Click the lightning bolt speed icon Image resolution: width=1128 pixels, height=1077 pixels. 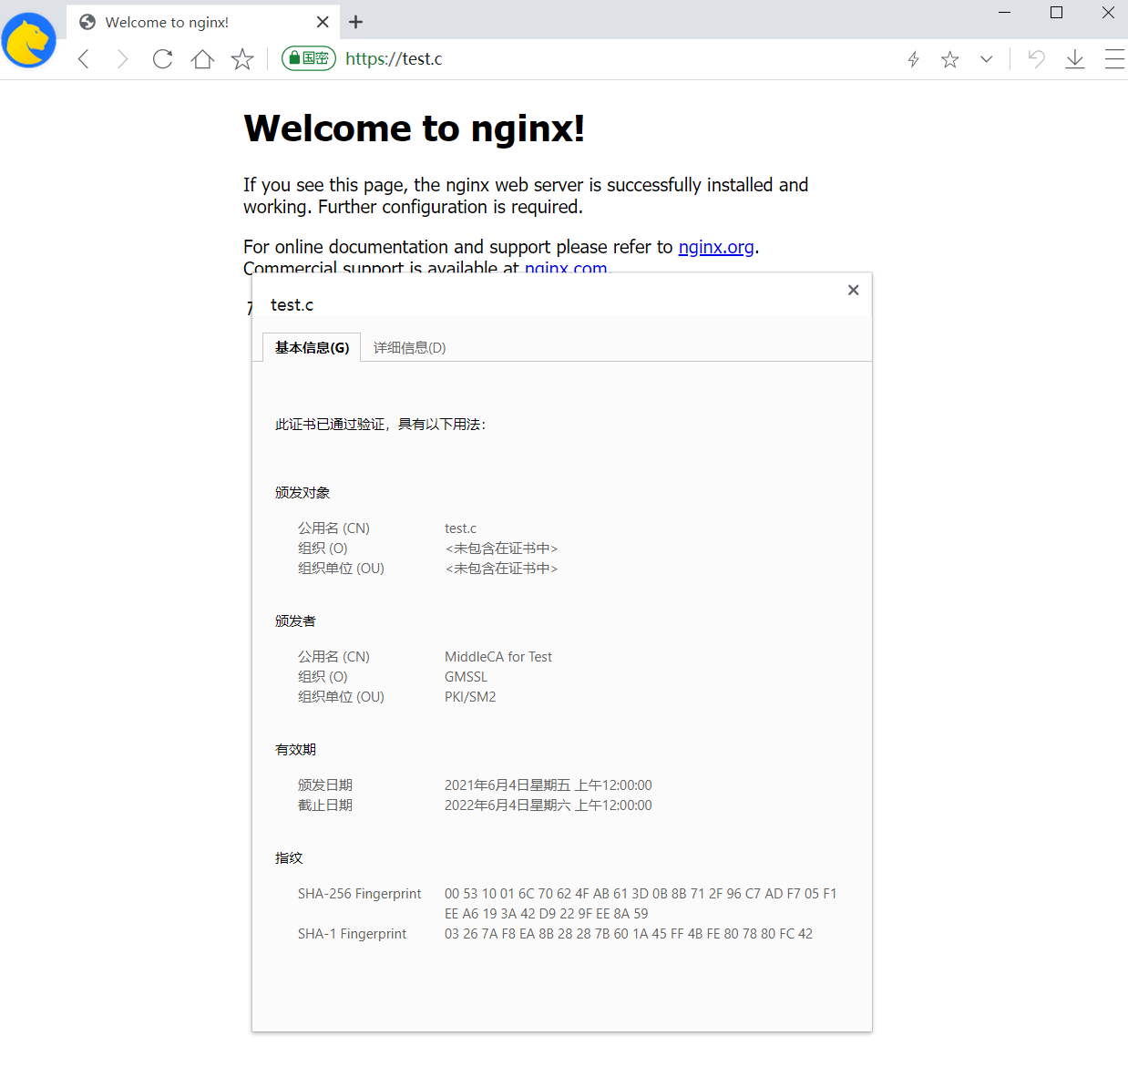pos(913,58)
